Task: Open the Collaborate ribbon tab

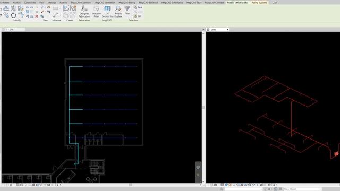Action: click(x=30, y=3)
